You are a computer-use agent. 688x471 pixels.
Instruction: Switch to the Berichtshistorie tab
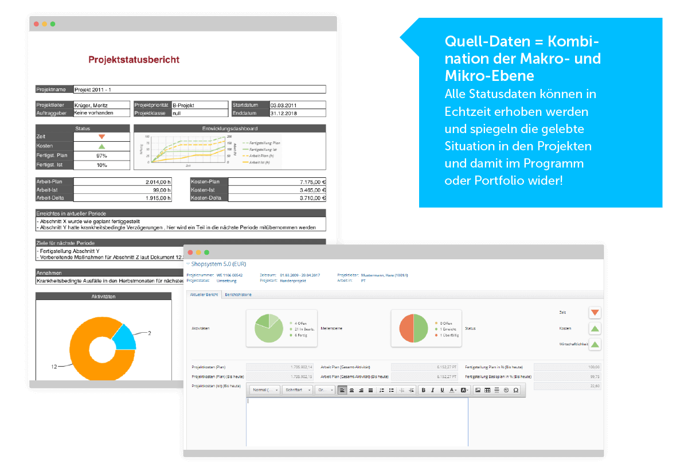tap(238, 294)
